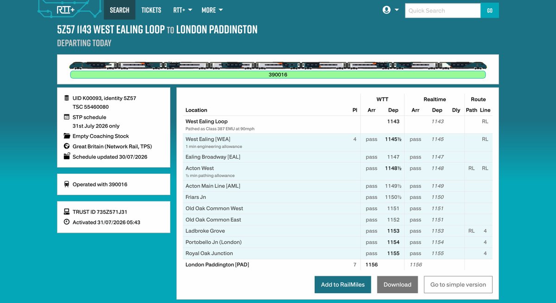This screenshot has height=303, width=556.
Task: Click the STP schedule calendar icon
Action: [x=67, y=117]
